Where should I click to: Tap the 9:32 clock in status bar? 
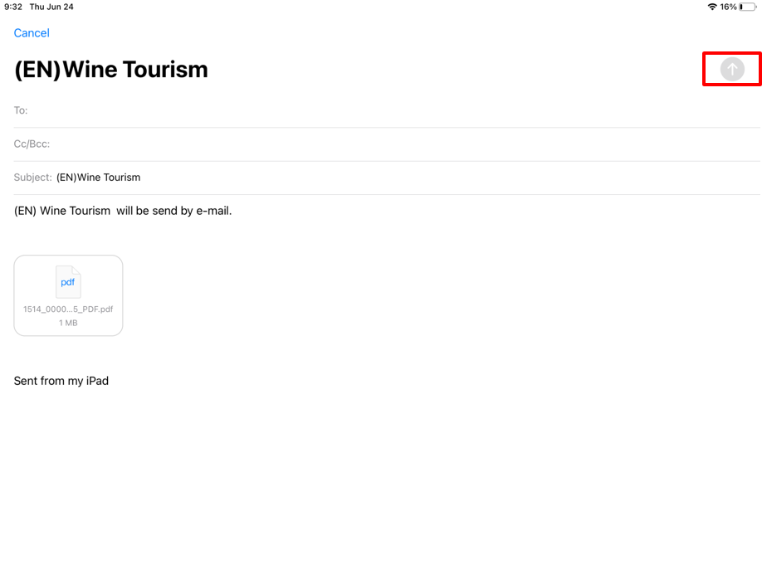coord(13,7)
